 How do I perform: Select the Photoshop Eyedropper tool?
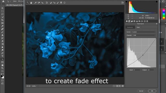pyautogui.click(x=2, y=26)
